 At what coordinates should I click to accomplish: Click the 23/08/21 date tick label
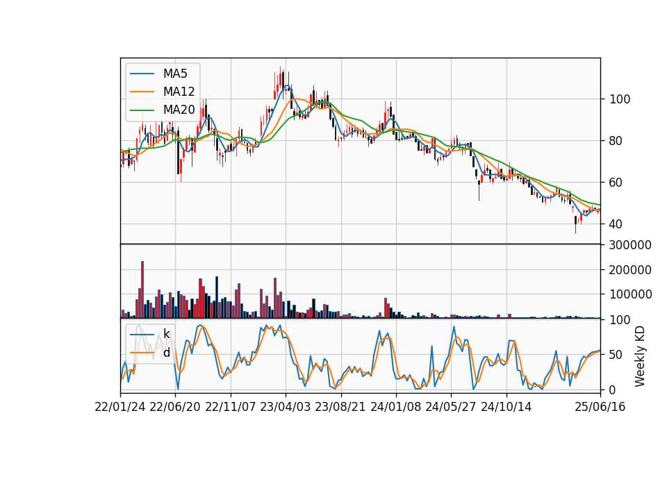pos(340,407)
